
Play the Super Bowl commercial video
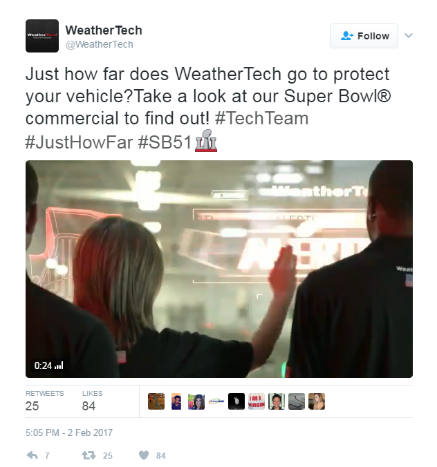point(219,269)
